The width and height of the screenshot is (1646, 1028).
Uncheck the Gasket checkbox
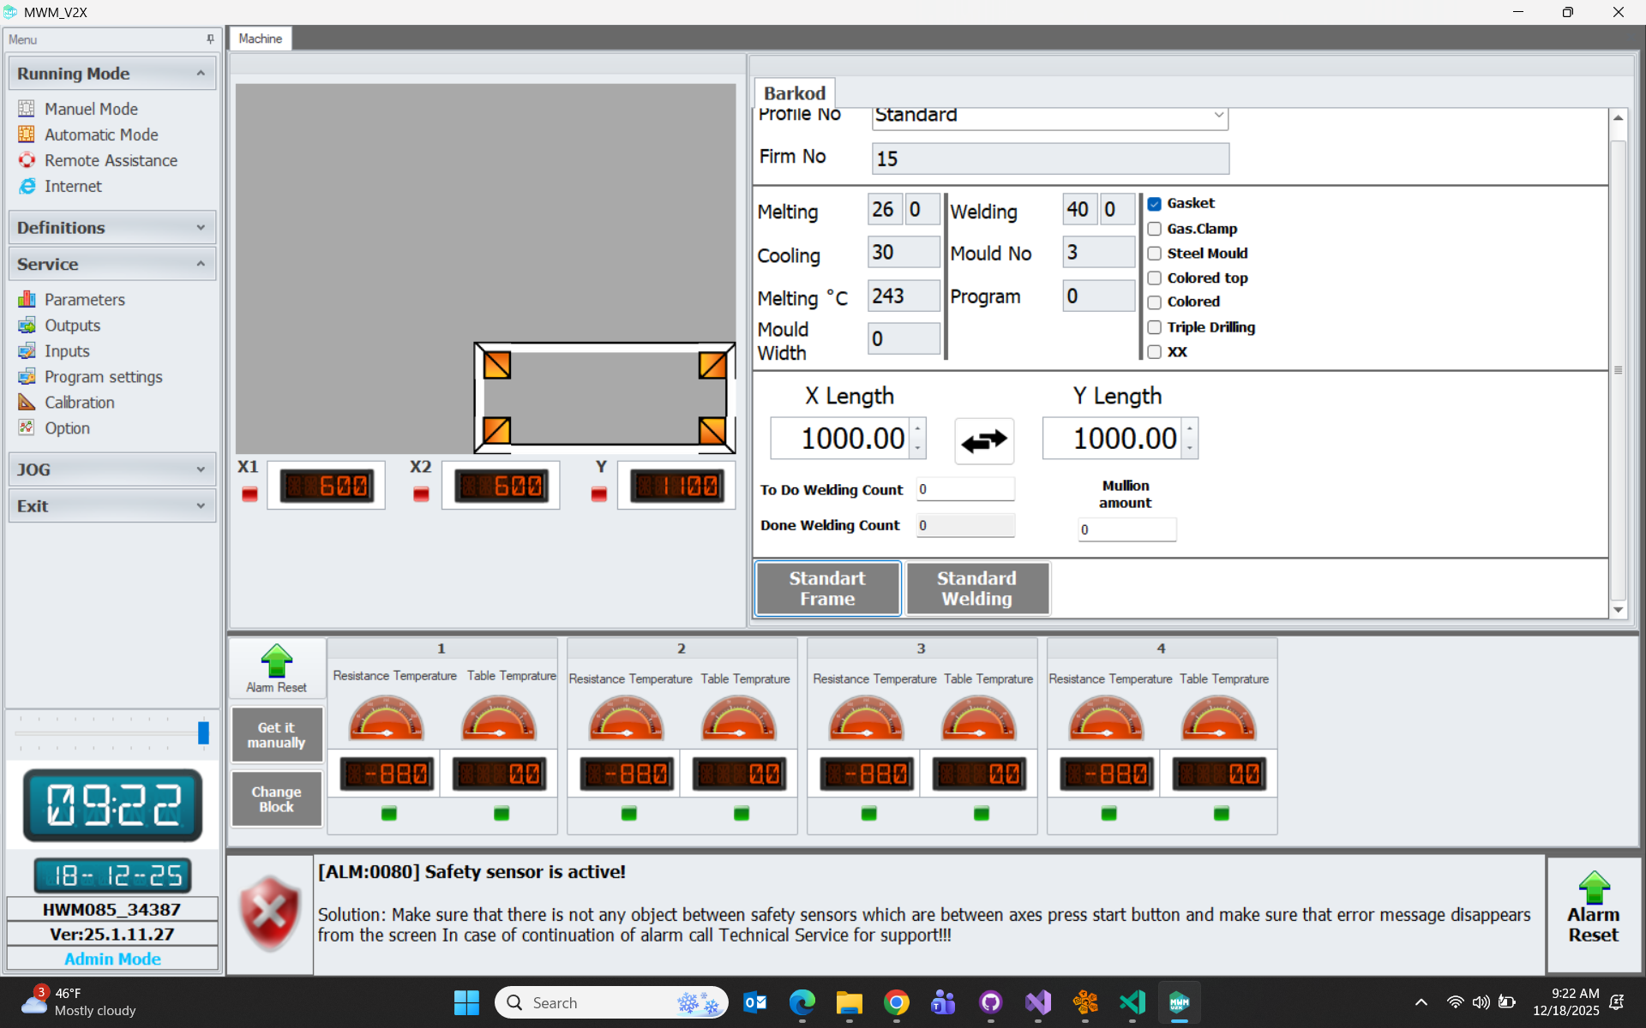[1155, 204]
